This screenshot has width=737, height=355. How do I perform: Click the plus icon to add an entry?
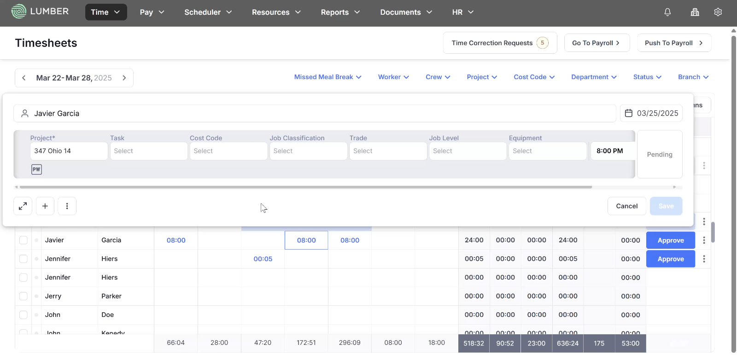tap(45, 206)
